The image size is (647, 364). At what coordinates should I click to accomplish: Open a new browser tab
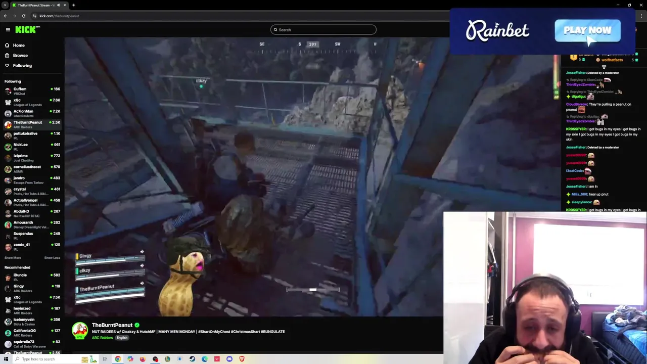pyautogui.click(x=73, y=5)
